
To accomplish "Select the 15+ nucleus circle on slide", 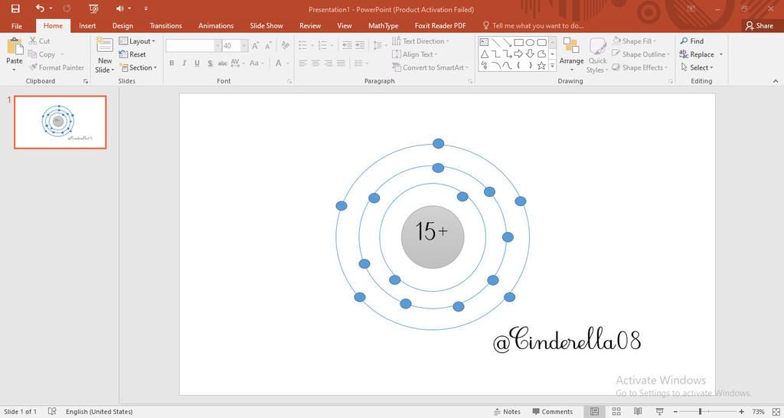I will tap(433, 237).
